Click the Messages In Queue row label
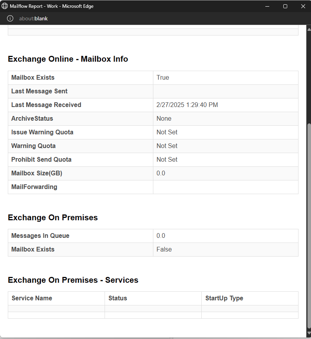 coord(40,236)
